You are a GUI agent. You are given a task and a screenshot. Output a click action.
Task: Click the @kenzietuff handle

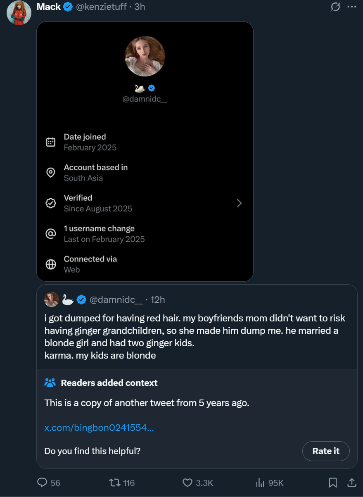(x=102, y=7)
